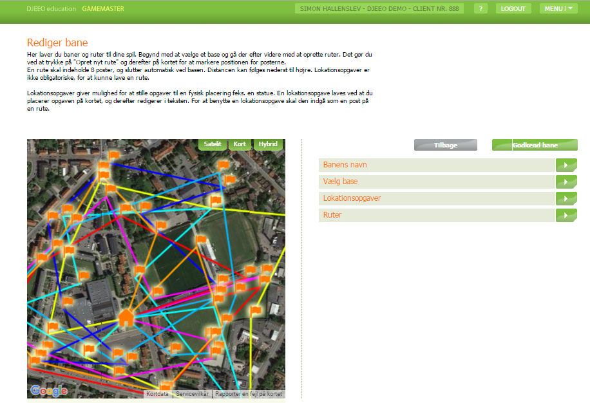The height and width of the screenshot is (403, 590).
Task: Open the MENU dropdown in header
Action: pos(558,8)
